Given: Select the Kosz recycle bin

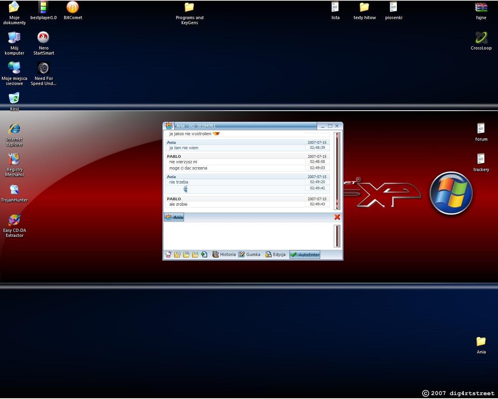Looking at the screenshot, I should pyautogui.click(x=14, y=102).
